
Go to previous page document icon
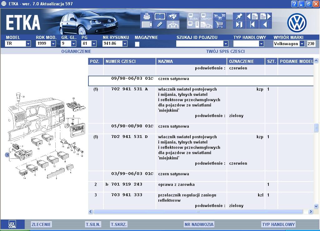tap(252, 16)
